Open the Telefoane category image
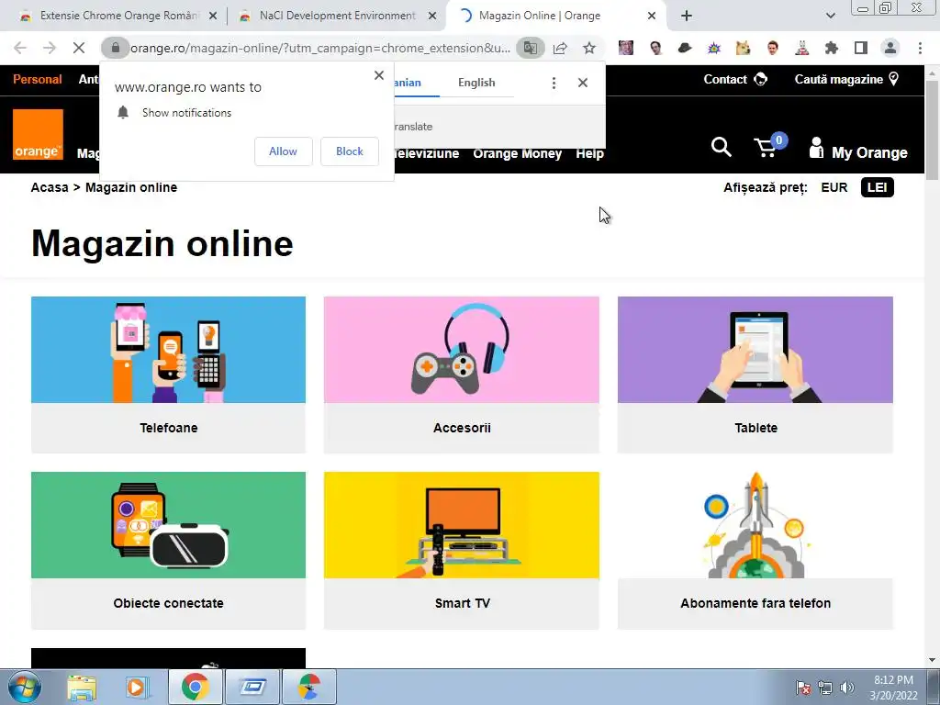Viewport: 940px width, 705px height. [169, 350]
